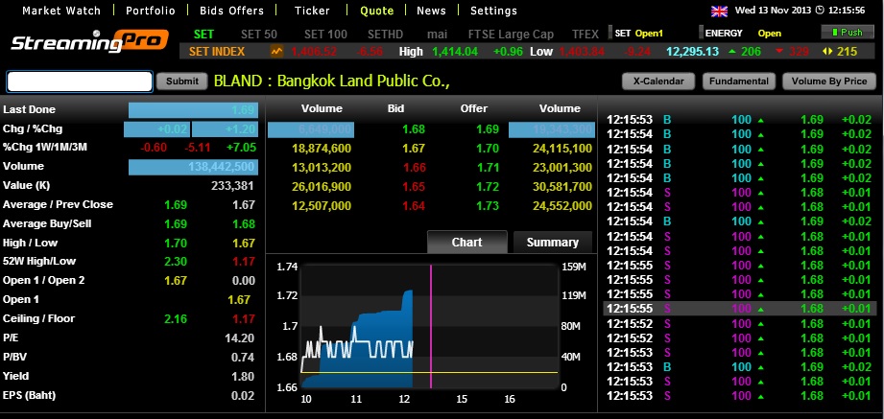Click market value 12,295.13
884x419 pixels.
692,52
